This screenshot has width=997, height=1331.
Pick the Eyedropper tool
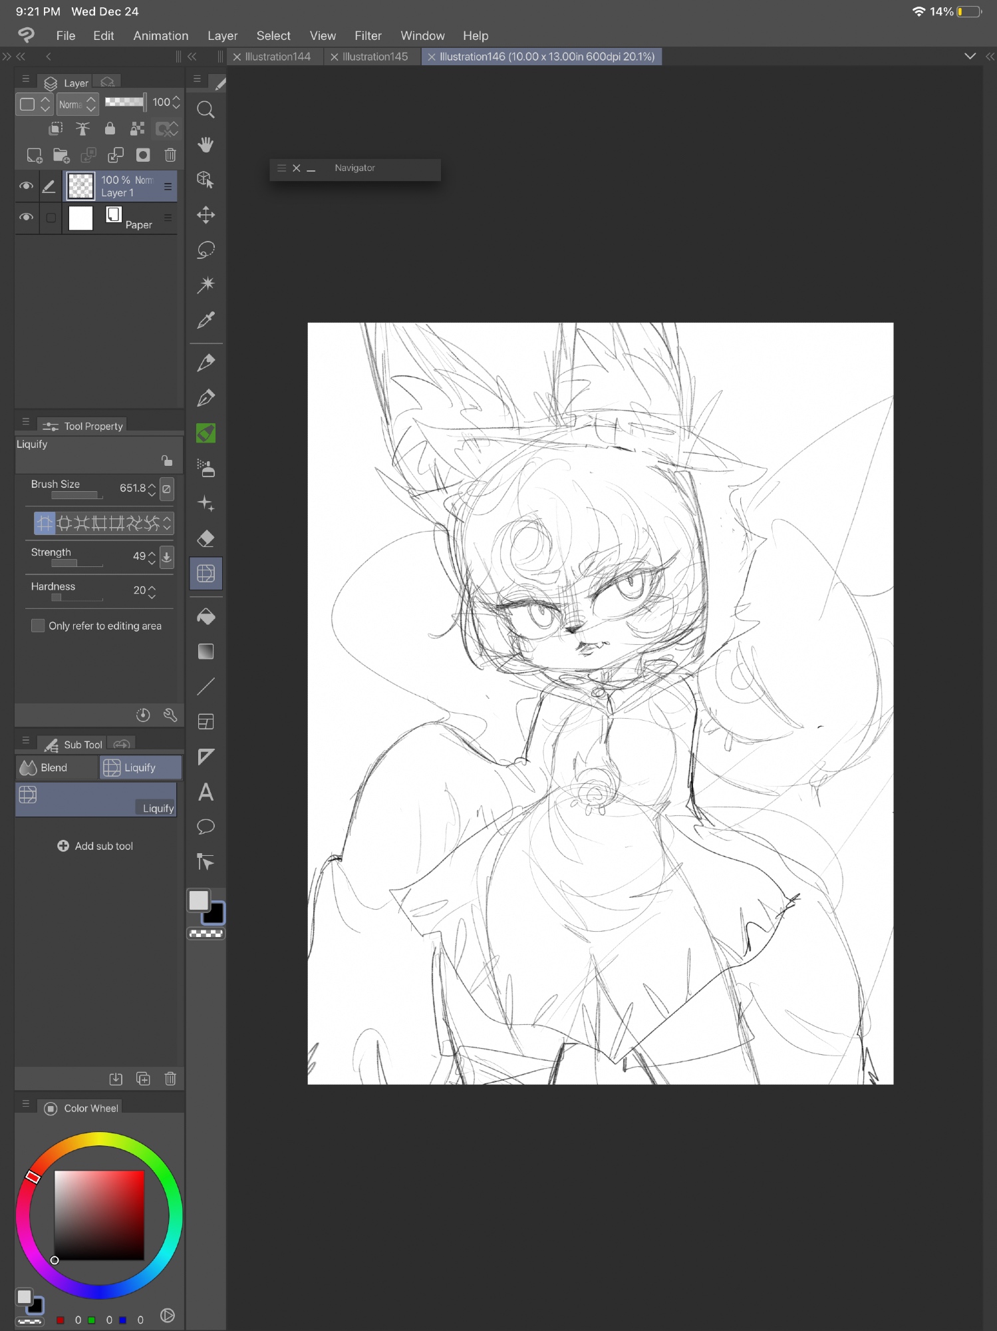point(206,321)
